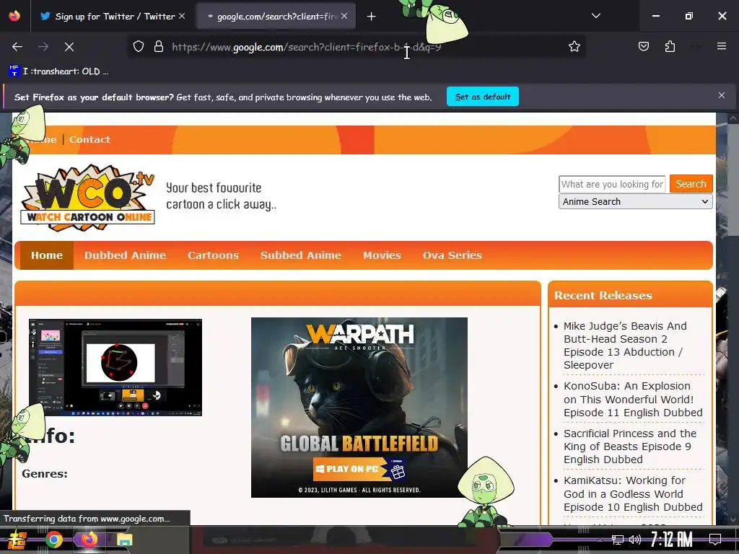Click the Recent Releases heading
Image resolution: width=739 pixels, height=554 pixels.
tap(603, 295)
